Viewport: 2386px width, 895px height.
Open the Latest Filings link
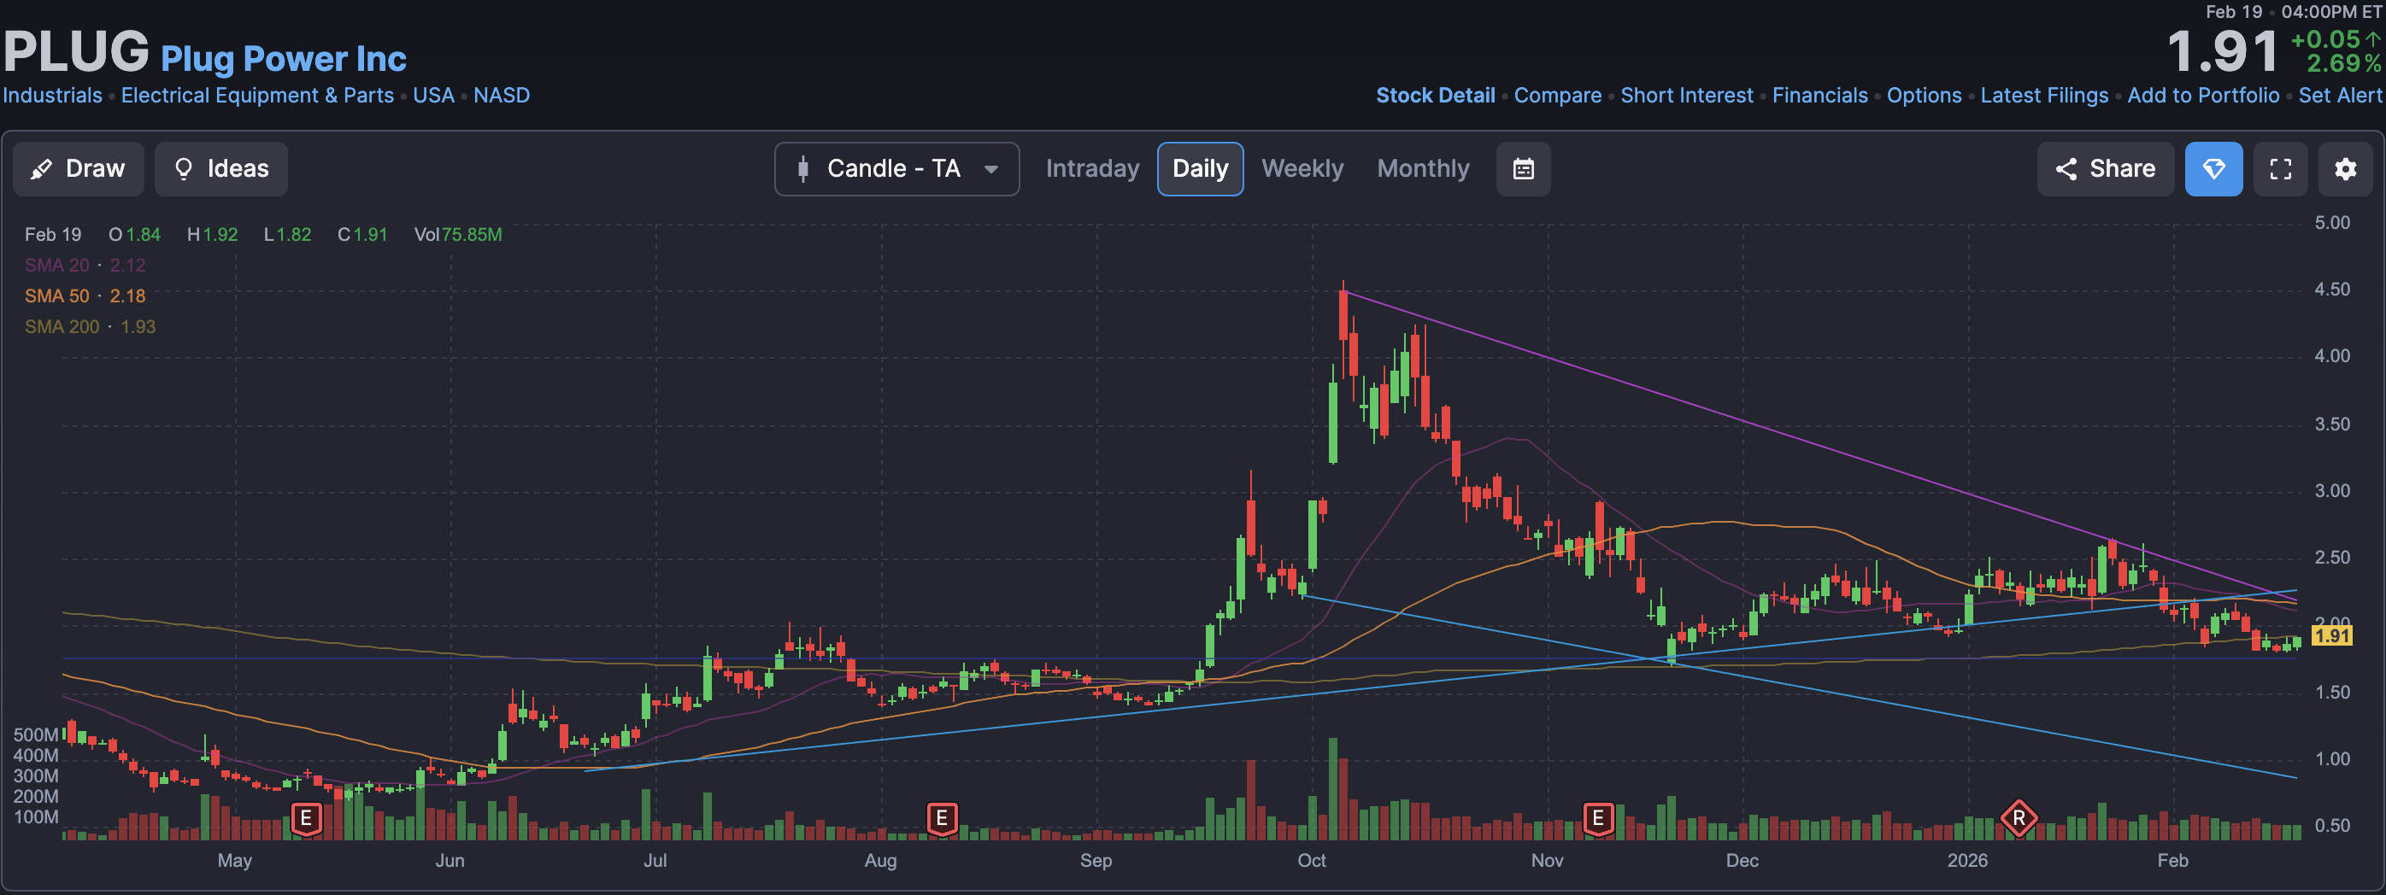click(x=2043, y=96)
